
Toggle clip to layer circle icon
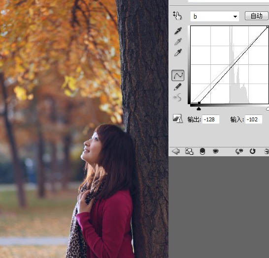click(x=202, y=151)
